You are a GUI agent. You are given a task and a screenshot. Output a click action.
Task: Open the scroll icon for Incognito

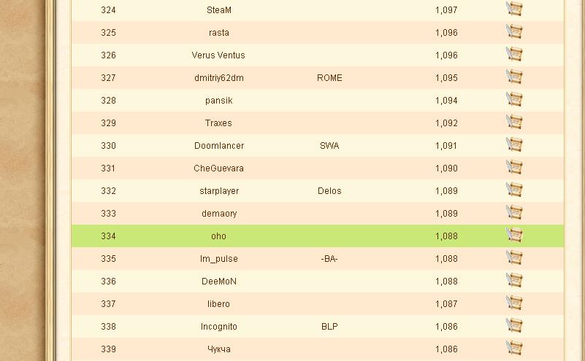tap(514, 325)
